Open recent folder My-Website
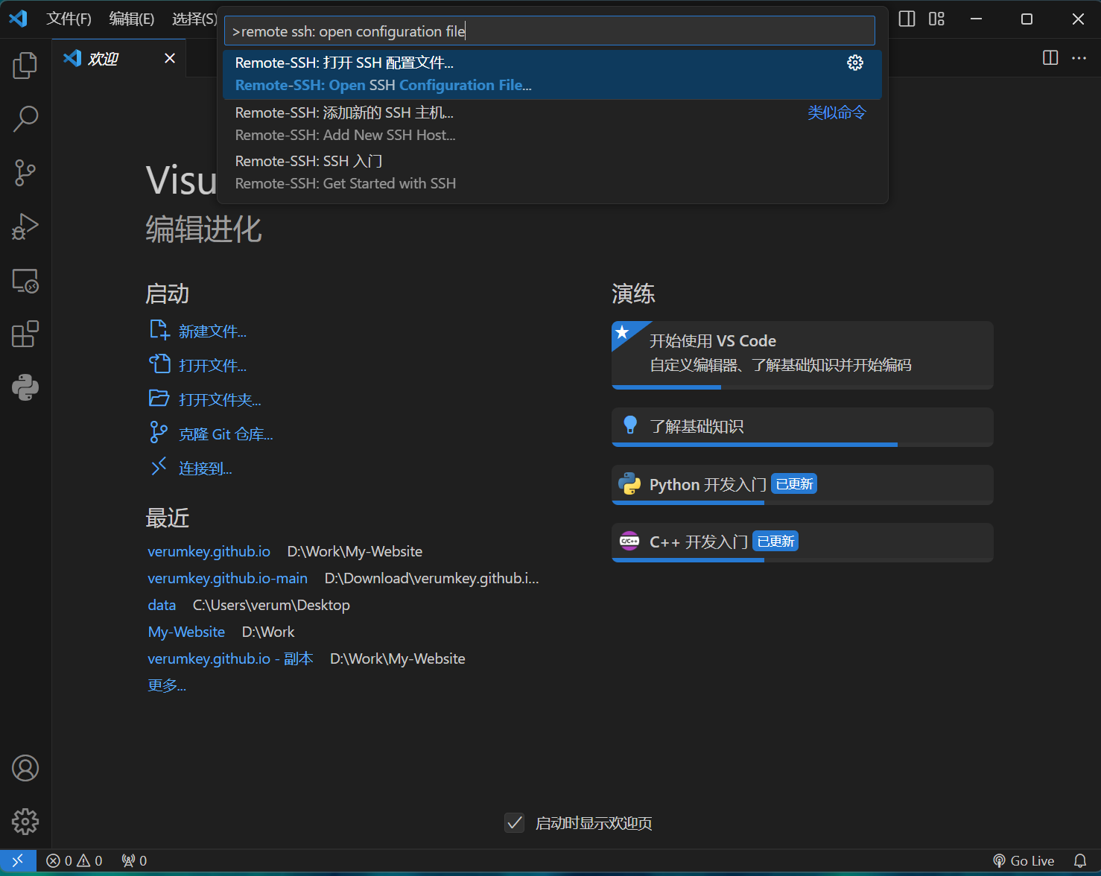 [x=186, y=632]
